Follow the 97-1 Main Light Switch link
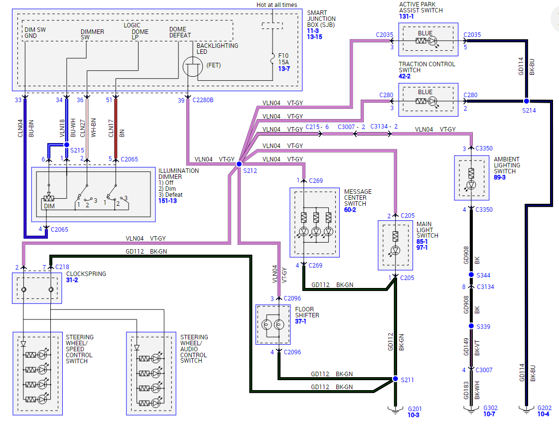This screenshot has width=559, height=425. (x=422, y=248)
